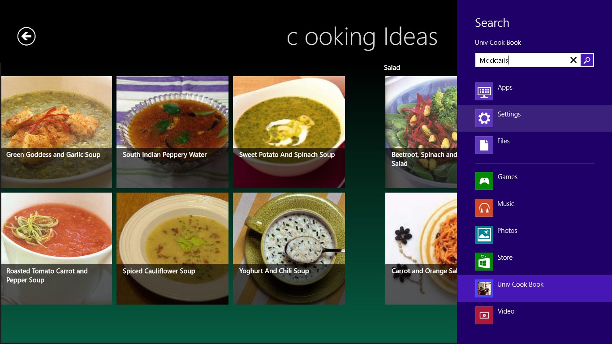Select the Video app icon
The image size is (612, 344).
tap(484, 315)
